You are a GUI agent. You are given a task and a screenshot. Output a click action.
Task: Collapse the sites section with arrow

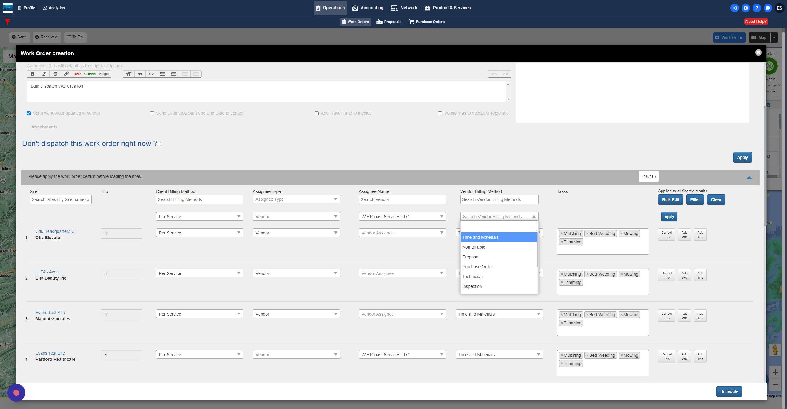coord(749,178)
